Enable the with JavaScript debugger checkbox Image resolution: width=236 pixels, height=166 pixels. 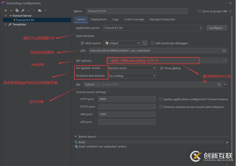[152, 43]
